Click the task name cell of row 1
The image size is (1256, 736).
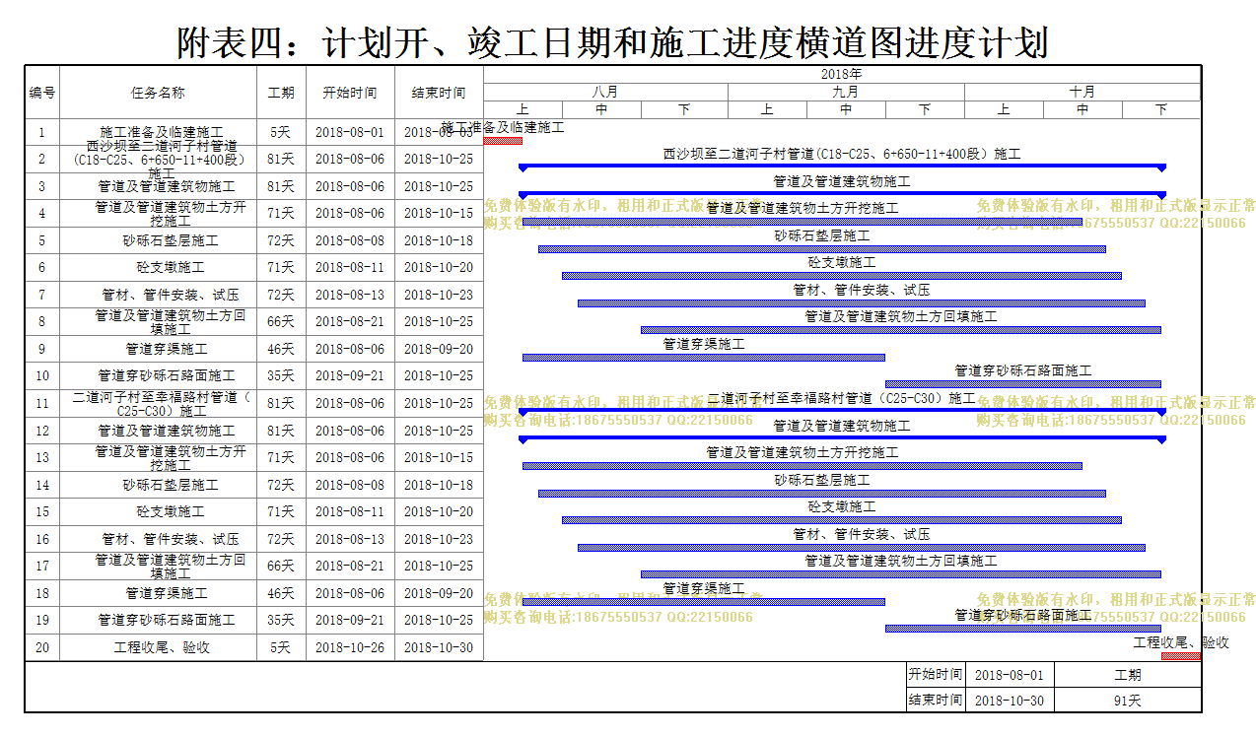coord(158,132)
